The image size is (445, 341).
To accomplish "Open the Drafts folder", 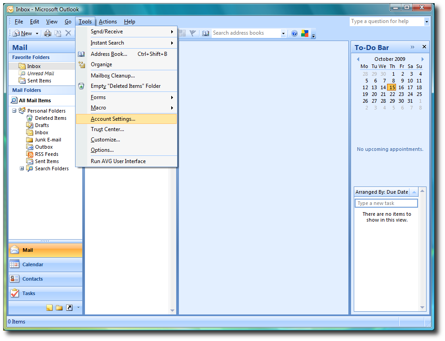I will point(42,125).
